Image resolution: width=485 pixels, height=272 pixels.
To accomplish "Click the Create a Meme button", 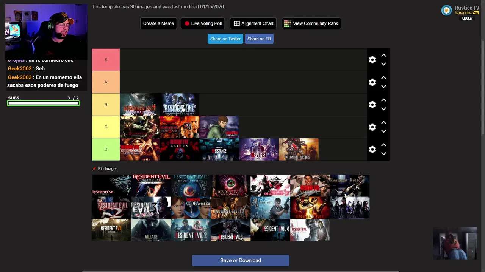I will pyautogui.click(x=158, y=23).
